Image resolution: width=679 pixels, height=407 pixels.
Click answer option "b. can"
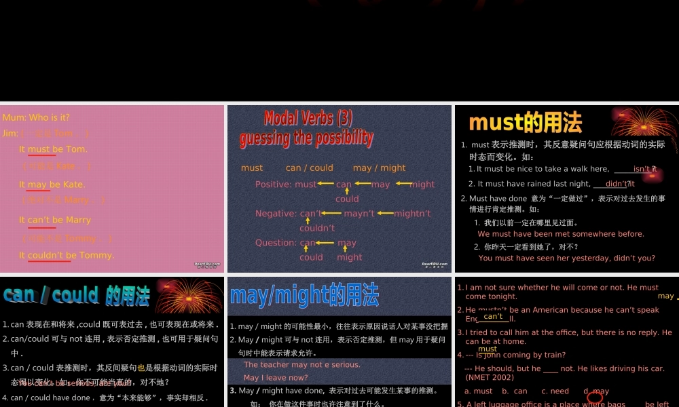(515, 391)
